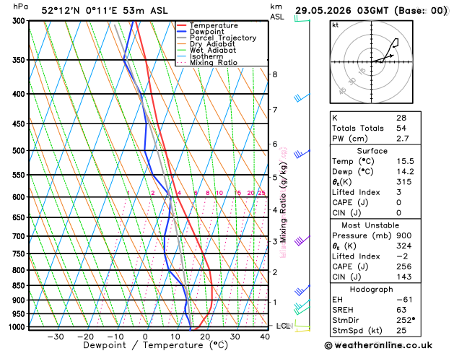Click the −30 temperature axis label
Screen dimensions: 454x351
pyautogui.click(x=56, y=337)
